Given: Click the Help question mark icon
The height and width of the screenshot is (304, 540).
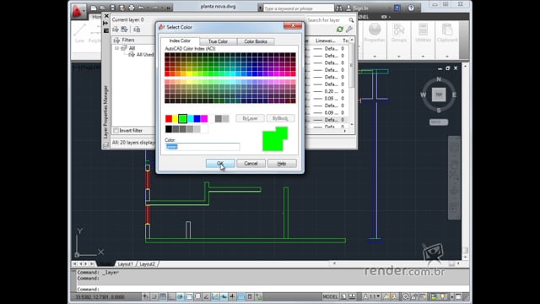Looking at the screenshot, I should coord(411,8).
